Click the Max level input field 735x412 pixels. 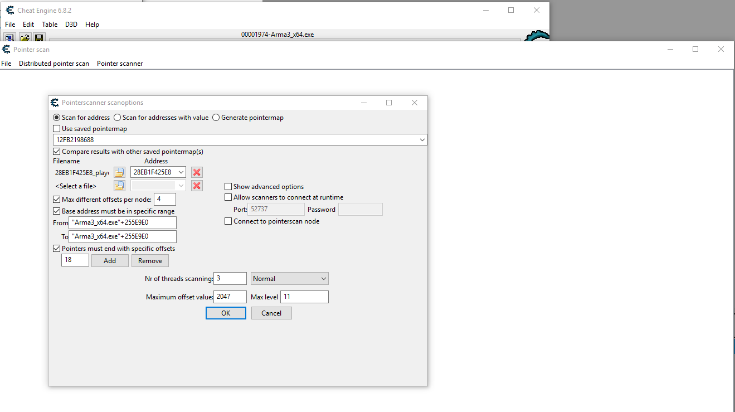pyautogui.click(x=304, y=297)
